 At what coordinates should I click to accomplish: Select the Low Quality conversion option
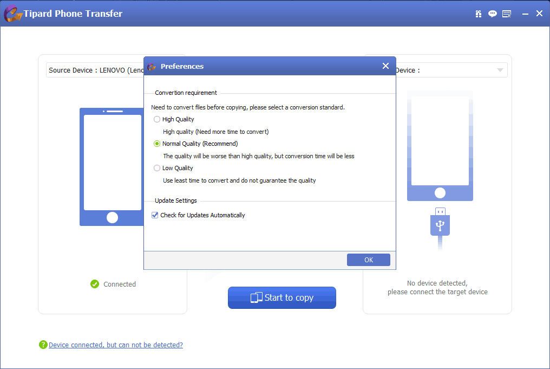click(157, 168)
